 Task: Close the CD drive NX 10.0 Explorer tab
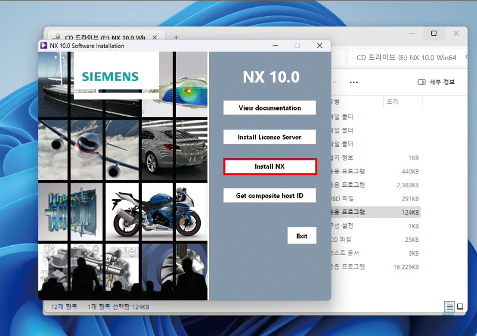pyautogui.click(x=155, y=38)
